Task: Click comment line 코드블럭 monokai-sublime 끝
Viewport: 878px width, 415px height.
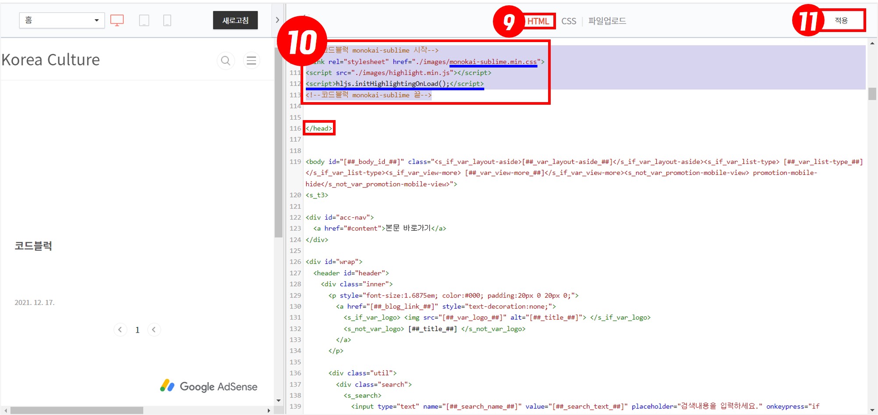Action: click(x=368, y=95)
